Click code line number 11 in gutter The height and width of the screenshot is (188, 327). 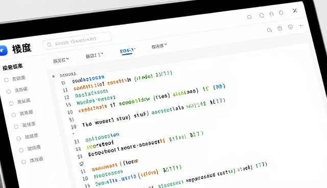point(65,90)
